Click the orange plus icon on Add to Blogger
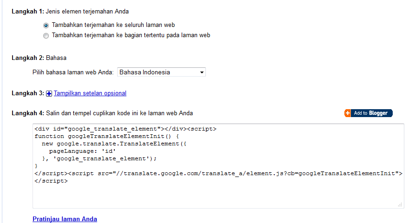This screenshot has height=223, width=409. coord(348,113)
